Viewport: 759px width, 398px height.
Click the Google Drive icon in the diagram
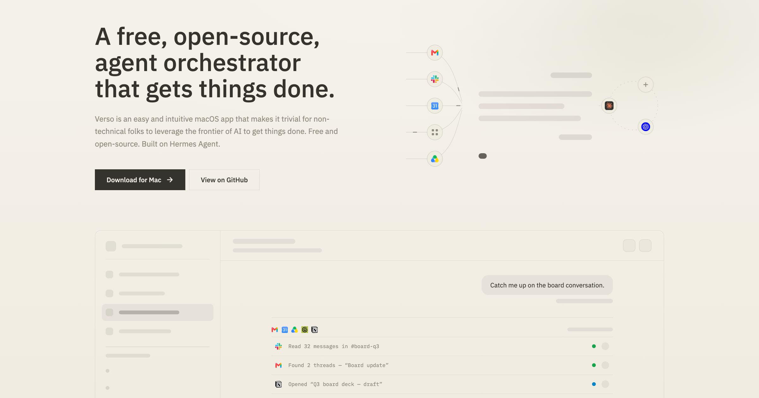tap(435, 159)
